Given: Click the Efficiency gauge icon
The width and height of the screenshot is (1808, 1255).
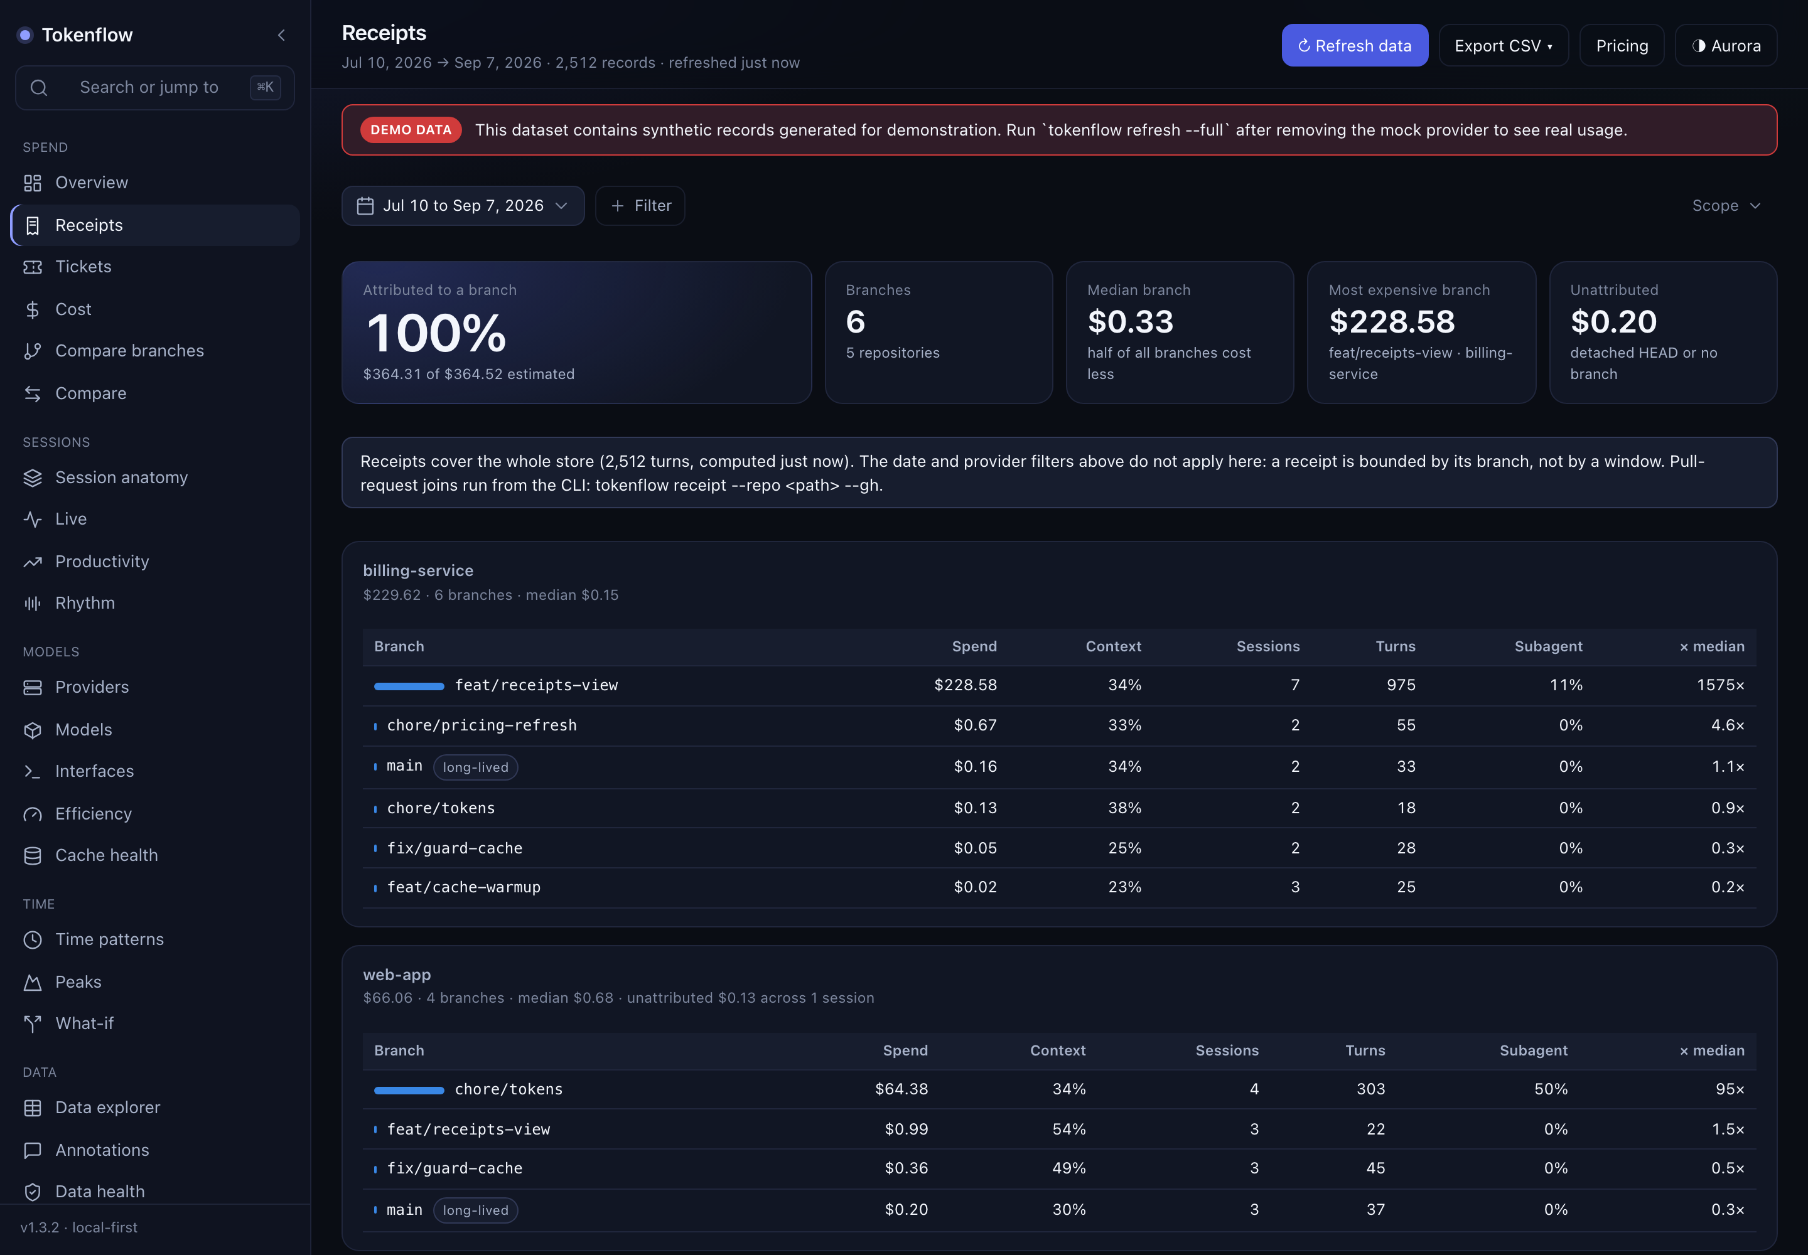Looking at the screenshot, I should [32, 814].
